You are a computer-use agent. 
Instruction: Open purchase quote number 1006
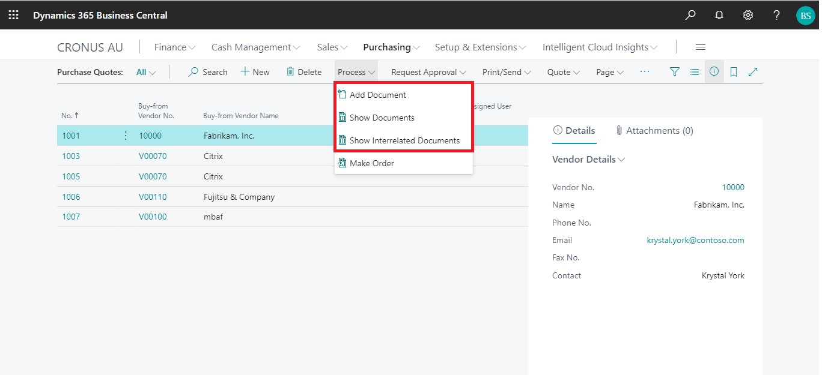click(x=71, y=197)
